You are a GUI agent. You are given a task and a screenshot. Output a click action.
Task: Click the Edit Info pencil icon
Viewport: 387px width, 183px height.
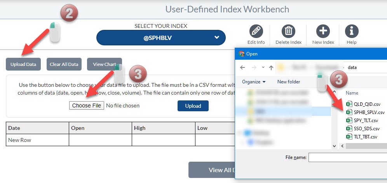click(x=256, y=31)
